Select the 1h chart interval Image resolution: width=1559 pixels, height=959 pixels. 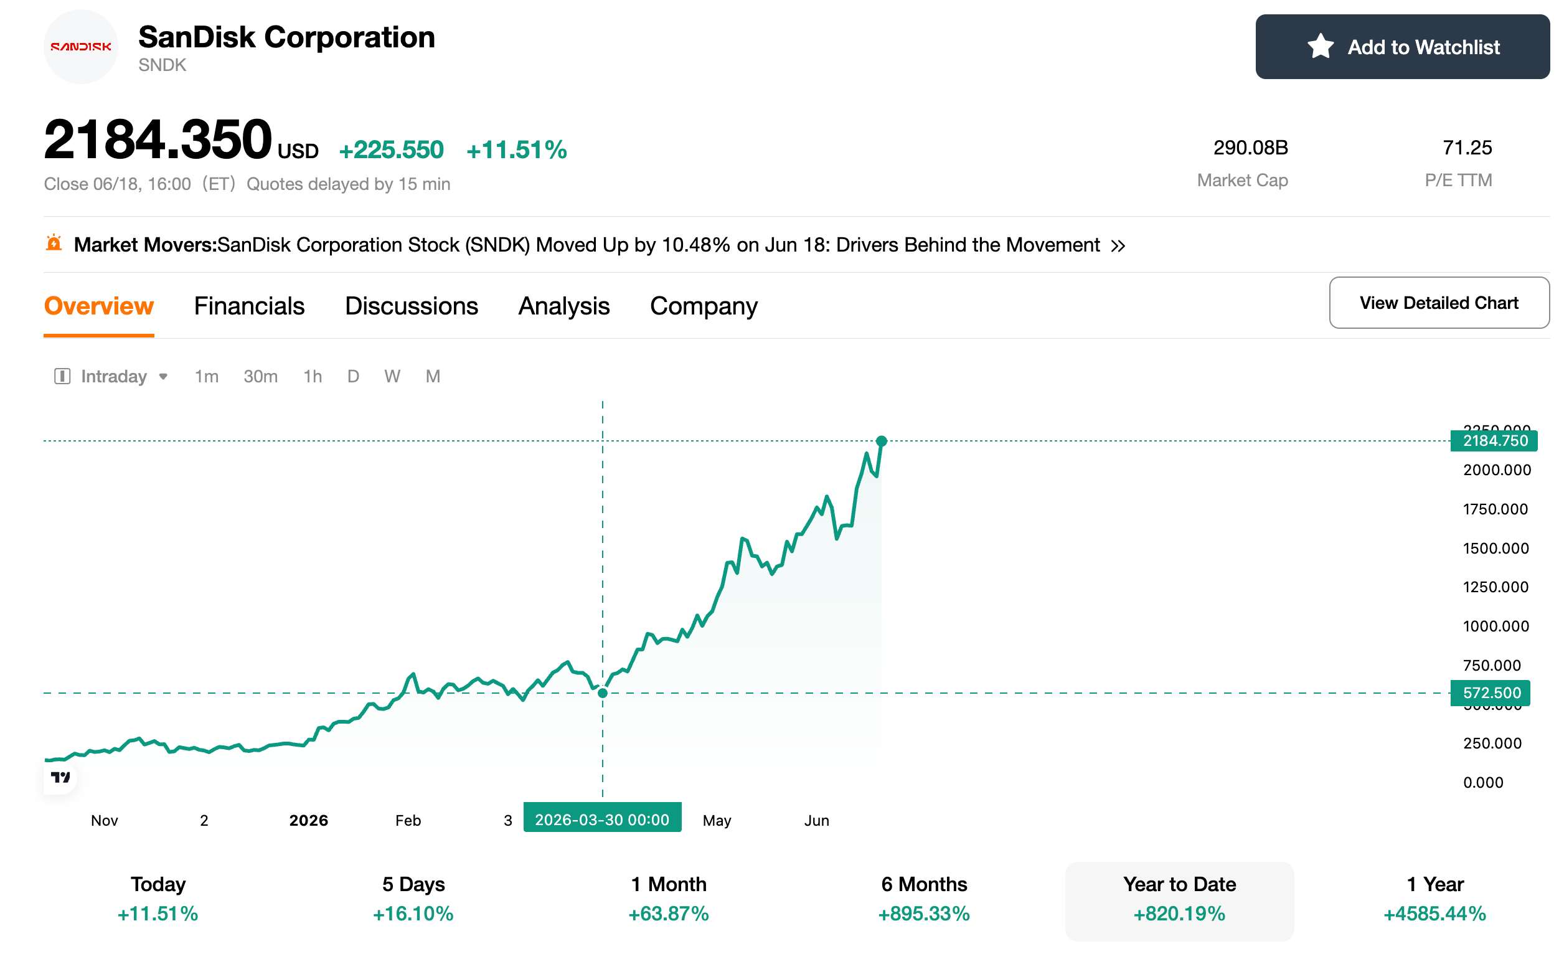pyautogui.click(x=313, y=376)
